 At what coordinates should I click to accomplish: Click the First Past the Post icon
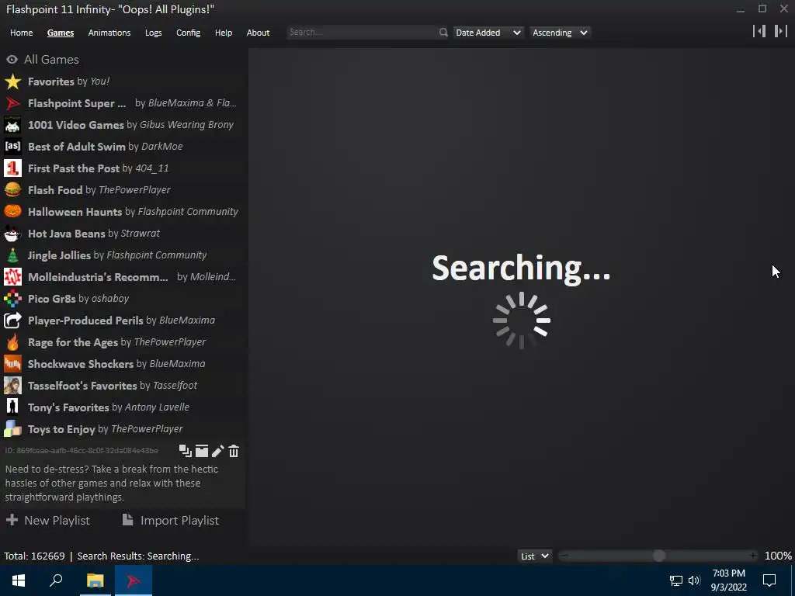[x=12, y=168]
